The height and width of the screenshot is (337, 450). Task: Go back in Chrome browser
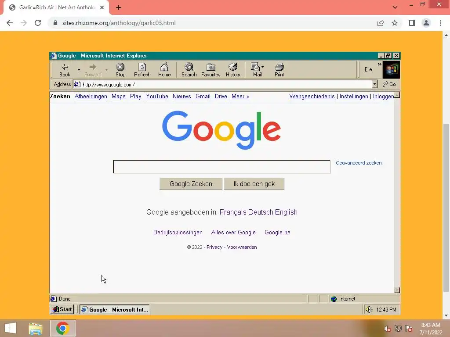click(x=10, y=23)
